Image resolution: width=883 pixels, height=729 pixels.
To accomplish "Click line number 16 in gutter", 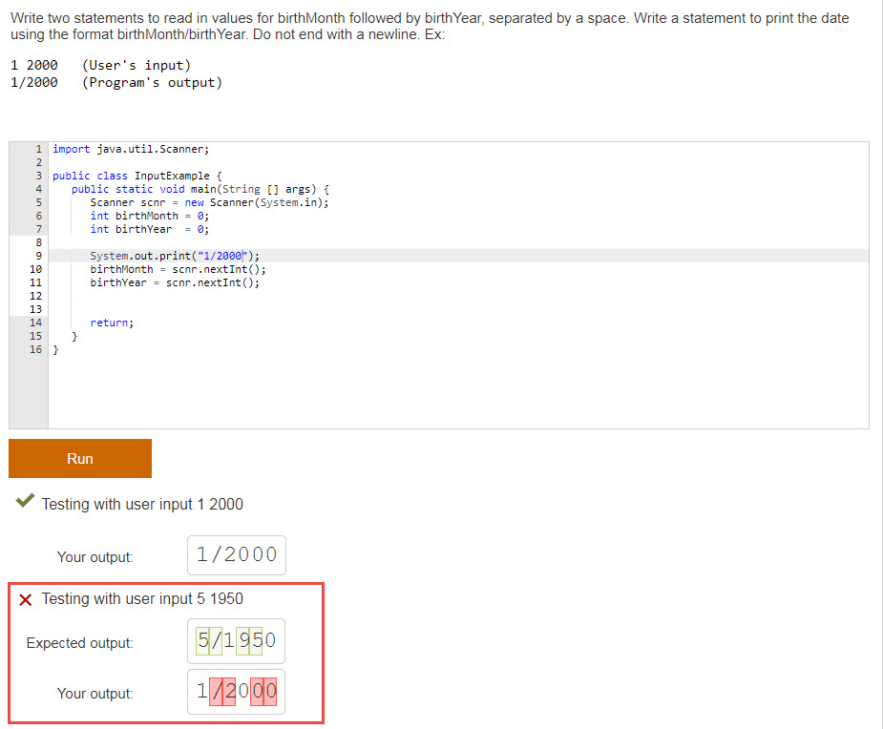I will coord(35,349).
